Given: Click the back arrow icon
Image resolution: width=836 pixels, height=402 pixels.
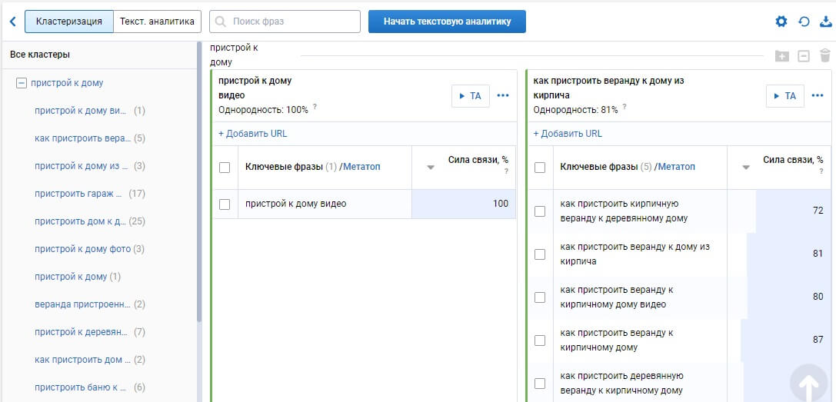Looking at the screenshot, I should 12,22.
